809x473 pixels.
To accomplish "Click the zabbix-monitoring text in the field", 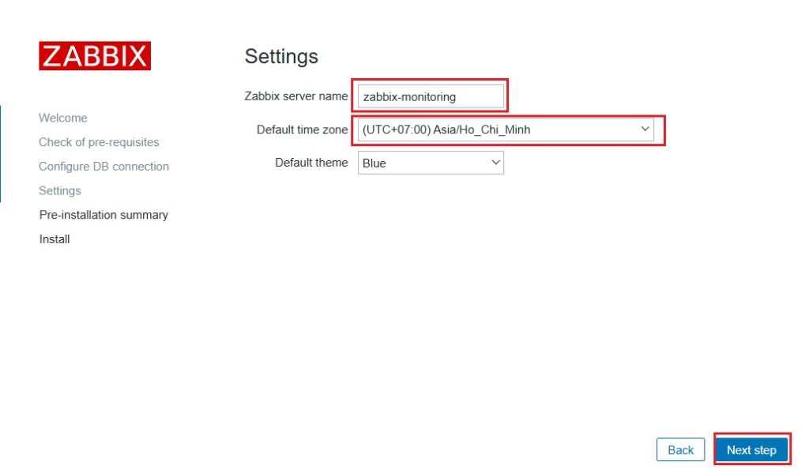I will [409, 97].
